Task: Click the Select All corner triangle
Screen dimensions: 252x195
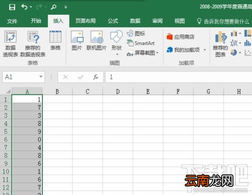Action: tap(8, 91)
